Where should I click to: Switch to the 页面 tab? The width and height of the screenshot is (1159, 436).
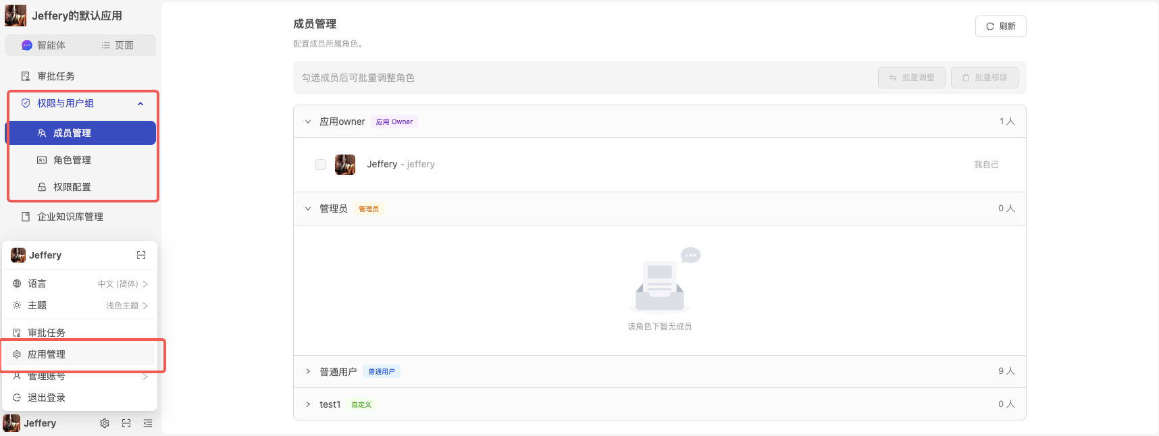(x=118, y=45)
